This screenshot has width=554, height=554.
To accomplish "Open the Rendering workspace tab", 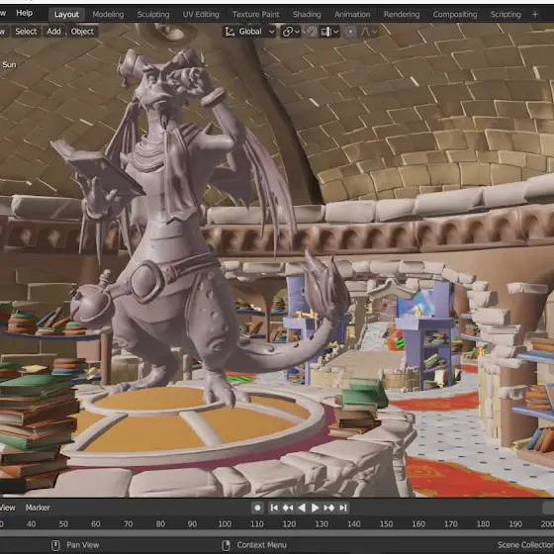I will point(402,14).
